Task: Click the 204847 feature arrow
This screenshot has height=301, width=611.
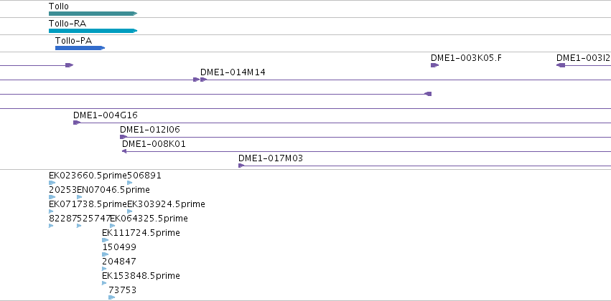Action: click(x=104, y=269)
